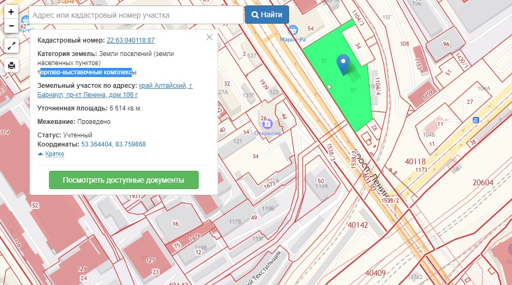Toggle fullscreen map view
The image size is (512, 285).
click(x=11, y=46)
